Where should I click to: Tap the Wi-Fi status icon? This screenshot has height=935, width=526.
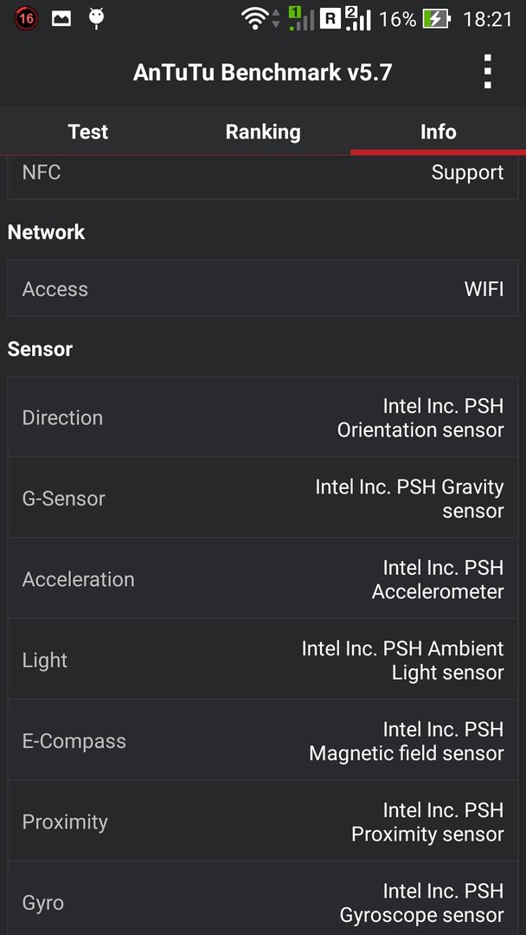[254, 19]
